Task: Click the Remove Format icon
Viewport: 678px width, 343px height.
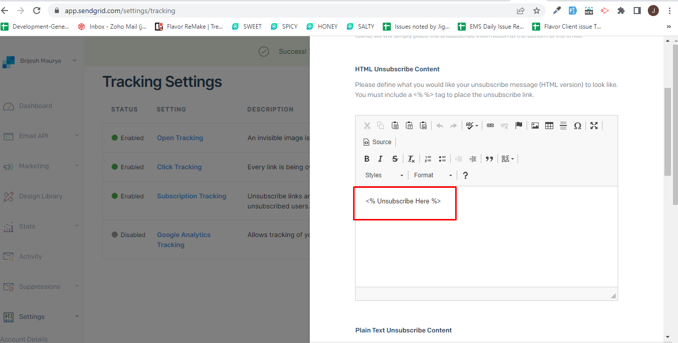Action: pyautogui.click(x=411, y=159)
